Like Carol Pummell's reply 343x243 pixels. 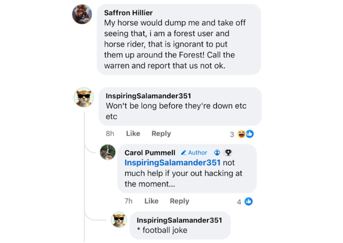pyautogui.click(x=151, y=201)
